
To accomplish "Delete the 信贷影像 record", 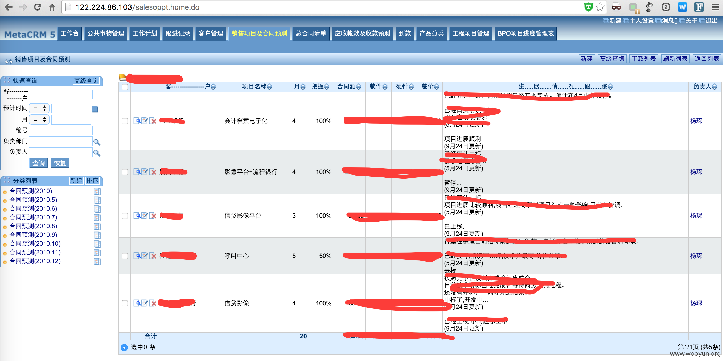I will [x=153, y=303].
